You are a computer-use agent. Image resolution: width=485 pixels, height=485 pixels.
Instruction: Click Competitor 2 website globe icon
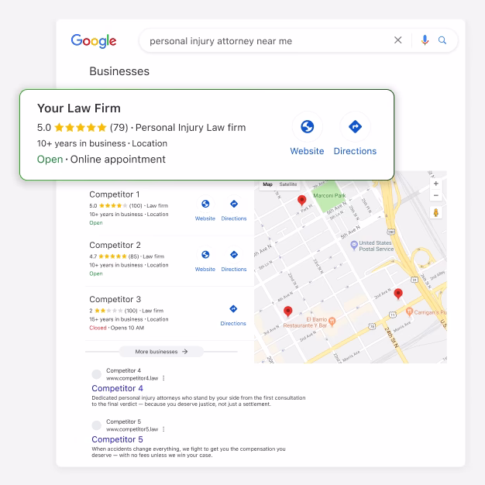(x=205, y=255)
